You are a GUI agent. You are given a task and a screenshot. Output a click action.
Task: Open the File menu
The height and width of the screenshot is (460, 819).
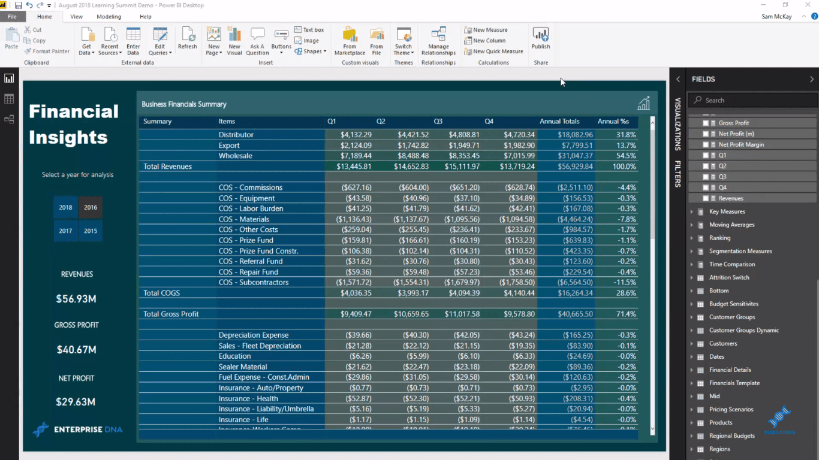point(12,17)
